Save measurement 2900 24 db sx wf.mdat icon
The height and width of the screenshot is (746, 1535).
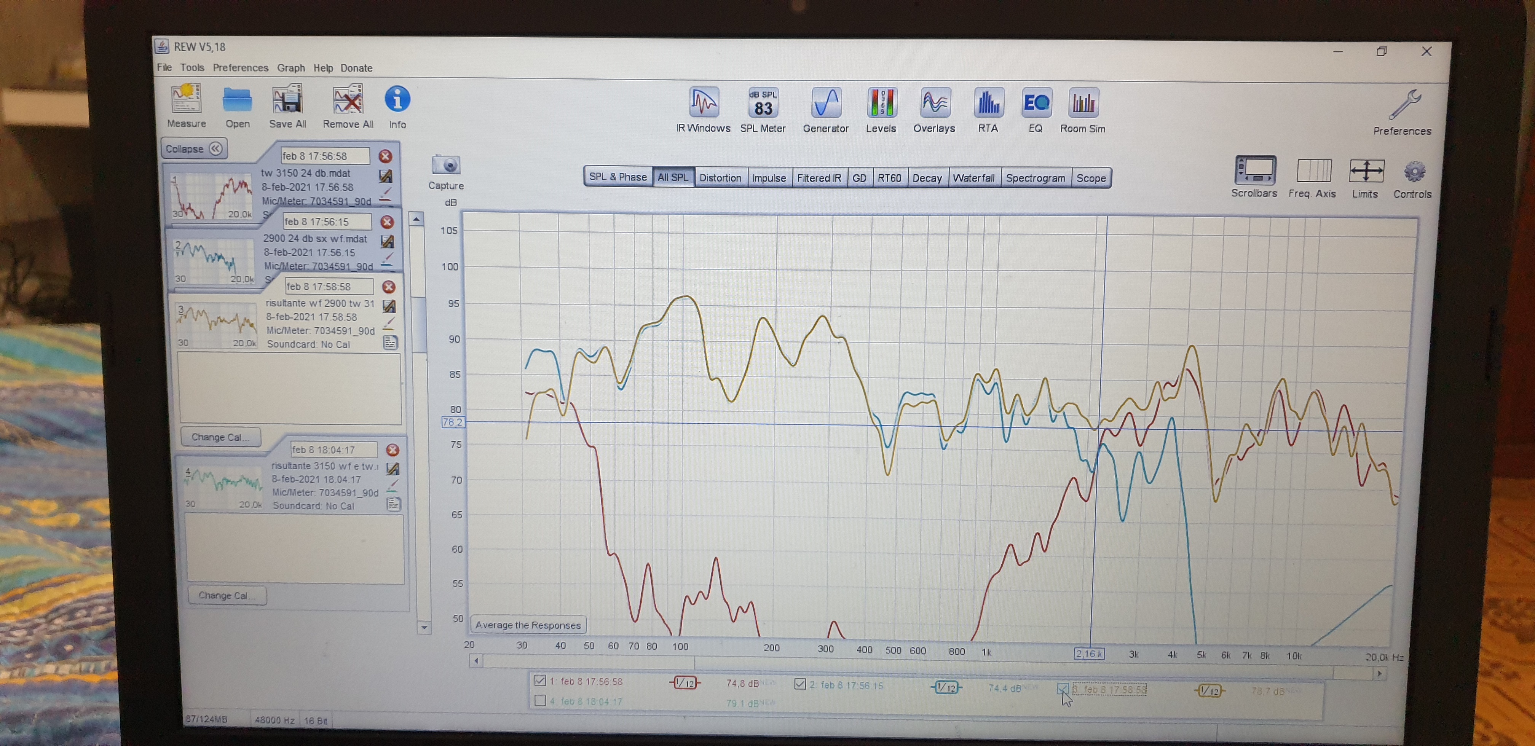[387, 241]
